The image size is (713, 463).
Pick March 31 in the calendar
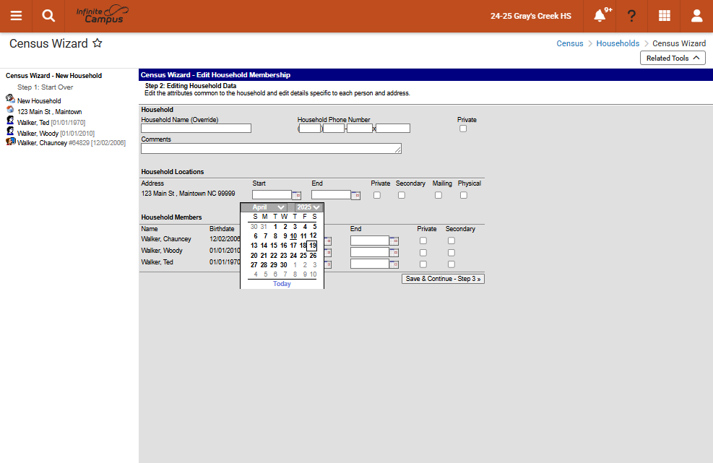point(264,227)
